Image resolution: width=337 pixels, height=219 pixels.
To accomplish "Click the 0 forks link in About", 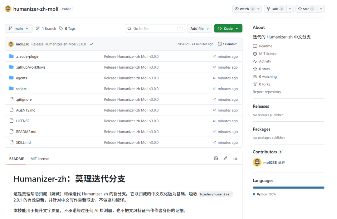I will click(x=265, y=84).
